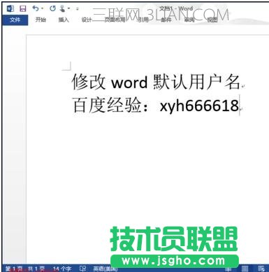This screenshot has width=269, height=272.
Task: Save the document with the floppy icon
Action: pos(22,9)
